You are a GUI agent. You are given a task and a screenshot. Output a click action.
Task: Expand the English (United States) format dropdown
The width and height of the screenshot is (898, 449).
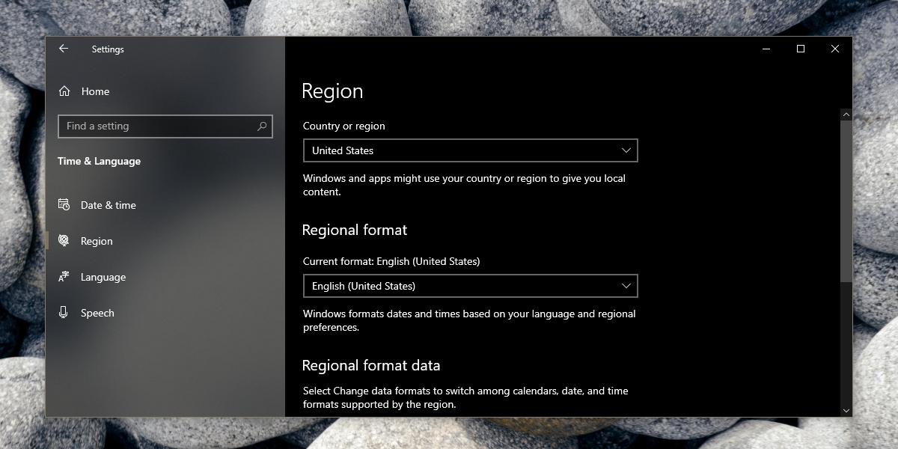point(471,286)
